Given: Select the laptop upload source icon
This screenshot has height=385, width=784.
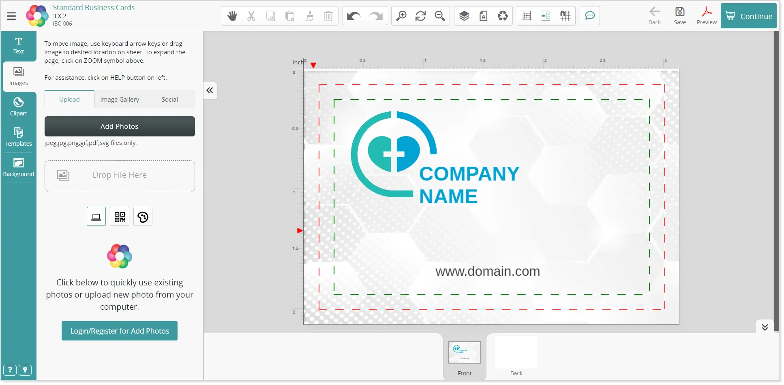Looking at the screenshot, I should pos(96,217).
